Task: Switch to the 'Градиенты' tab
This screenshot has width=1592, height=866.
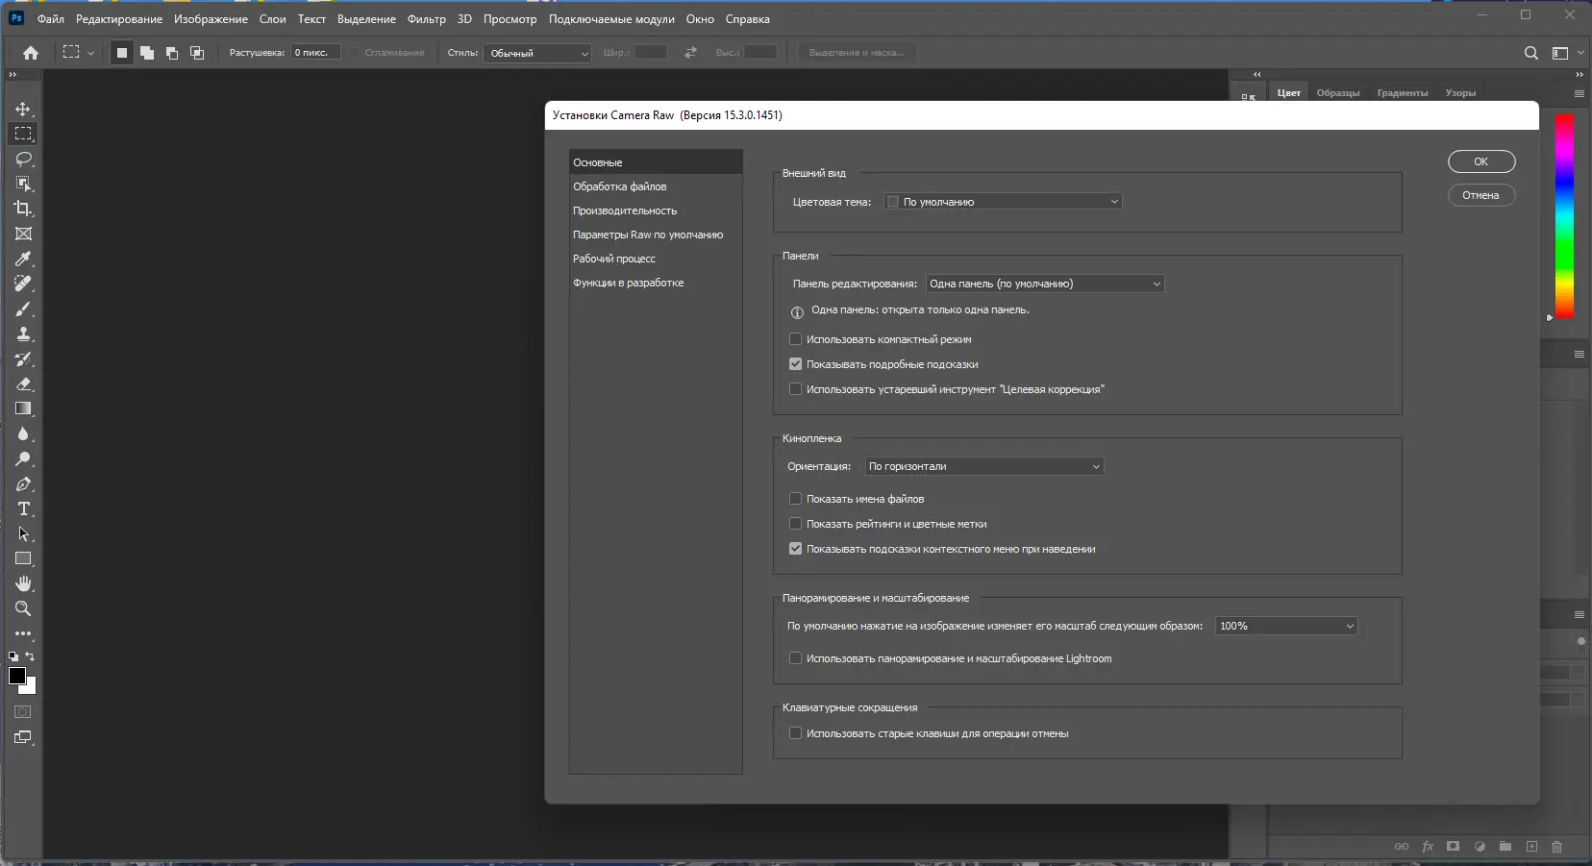Action: point(1402,93)
